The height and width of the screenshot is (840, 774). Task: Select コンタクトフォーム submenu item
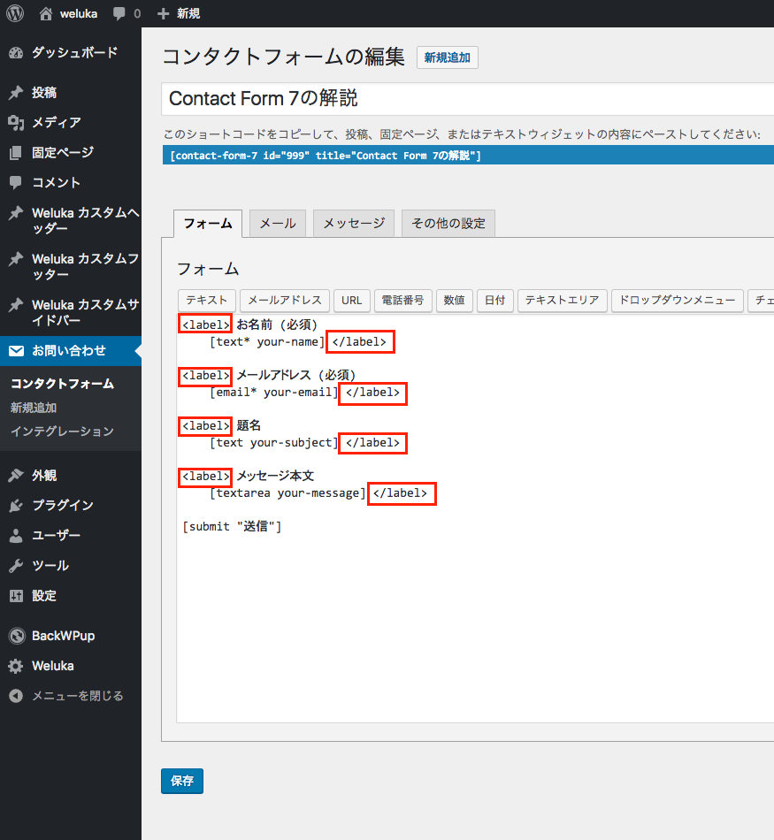pos(62,384)
